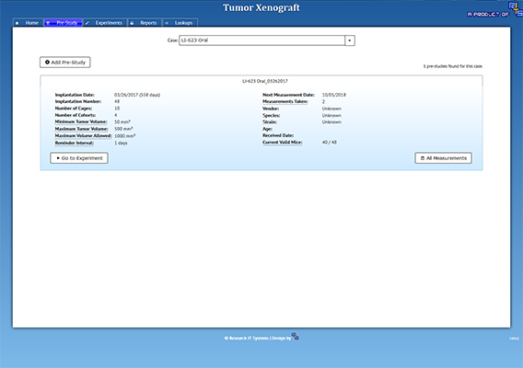Go to the Lookups tab
This screenshot has width=523, height=368.
[180, 23]
